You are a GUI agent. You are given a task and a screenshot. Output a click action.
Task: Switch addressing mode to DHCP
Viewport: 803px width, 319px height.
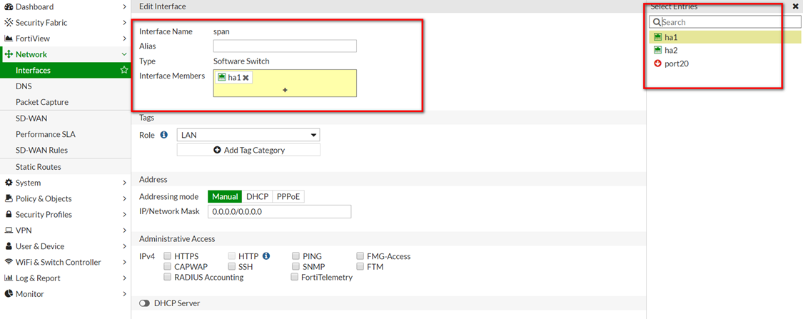(257, 196)
